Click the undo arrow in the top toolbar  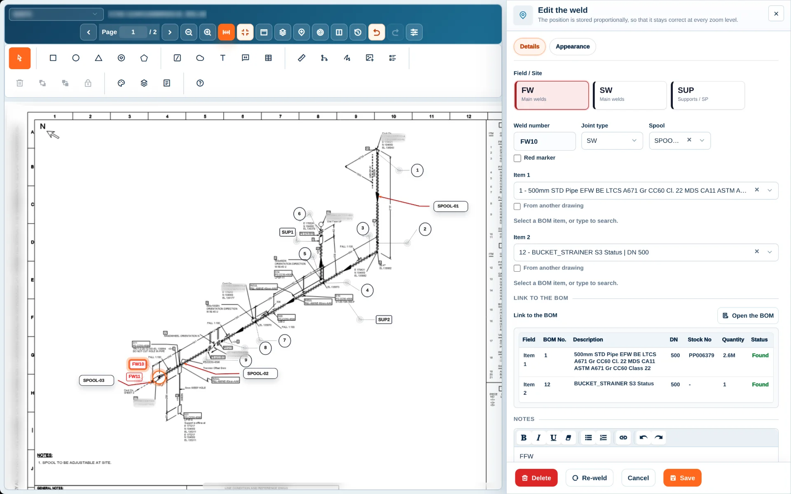(377, 32)
